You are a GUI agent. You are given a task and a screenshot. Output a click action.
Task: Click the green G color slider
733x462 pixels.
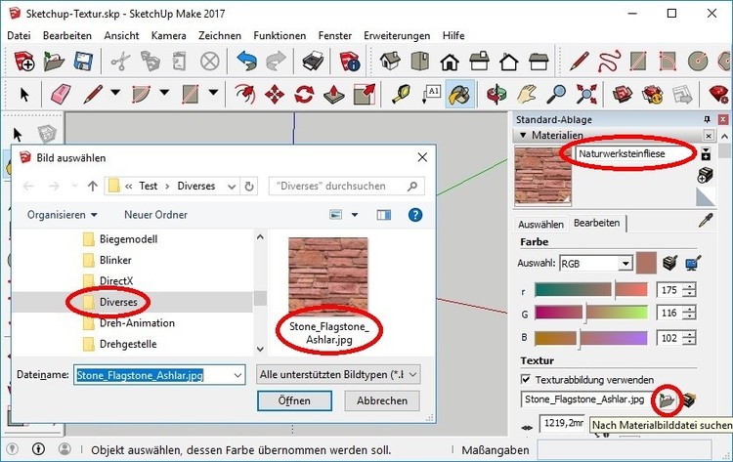[x=591, y=313]
